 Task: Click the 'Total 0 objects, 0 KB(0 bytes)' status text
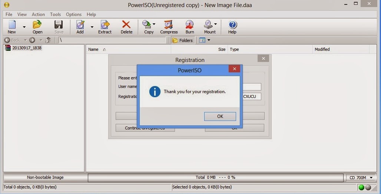30,187
